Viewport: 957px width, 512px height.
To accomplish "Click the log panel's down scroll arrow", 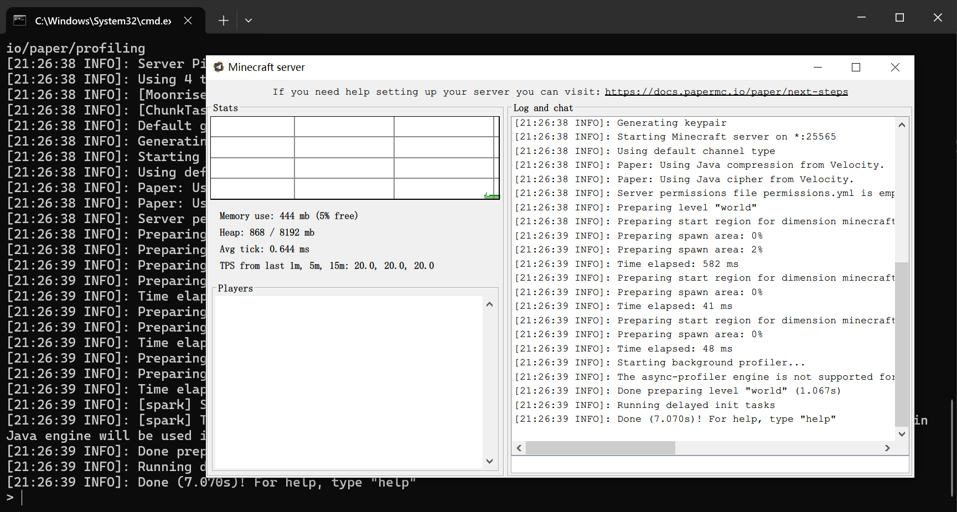I will (x=901, y=433).
